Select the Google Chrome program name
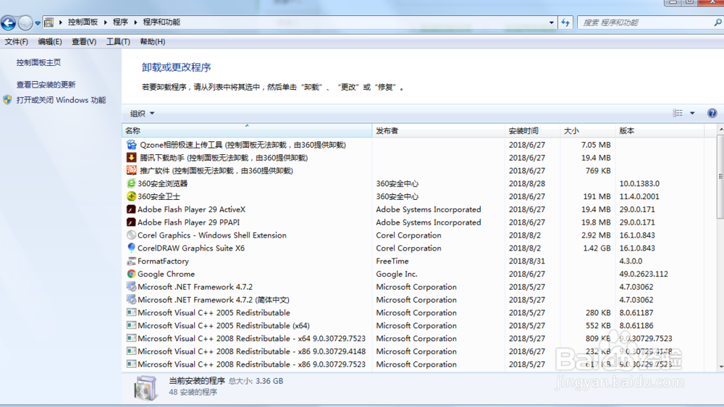The width and height of the screenshot is (724, 407). click(167, 274)
